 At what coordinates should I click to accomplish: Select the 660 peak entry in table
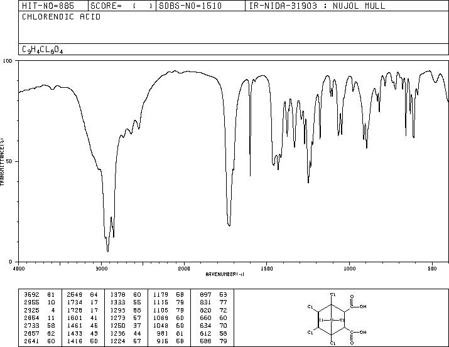pyautogui.click(x=214, y=318)
